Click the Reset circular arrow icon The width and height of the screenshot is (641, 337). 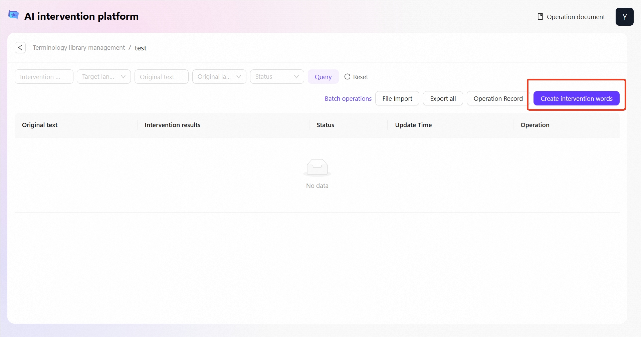pyautogui.click(x=347, y=77)
